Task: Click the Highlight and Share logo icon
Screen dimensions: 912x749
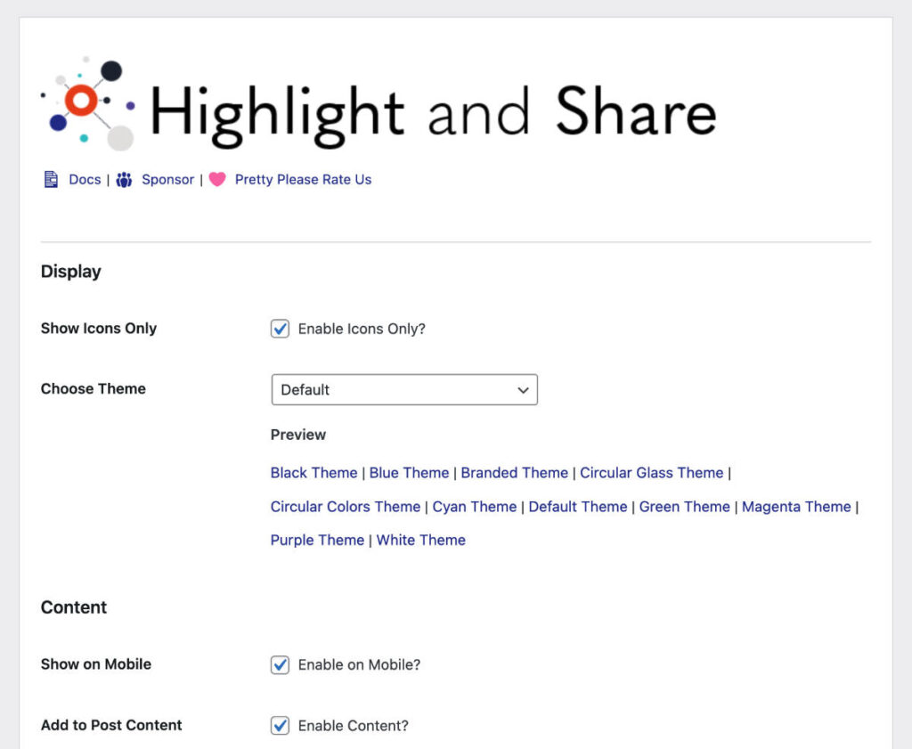Action: click(x=88, y=103)
